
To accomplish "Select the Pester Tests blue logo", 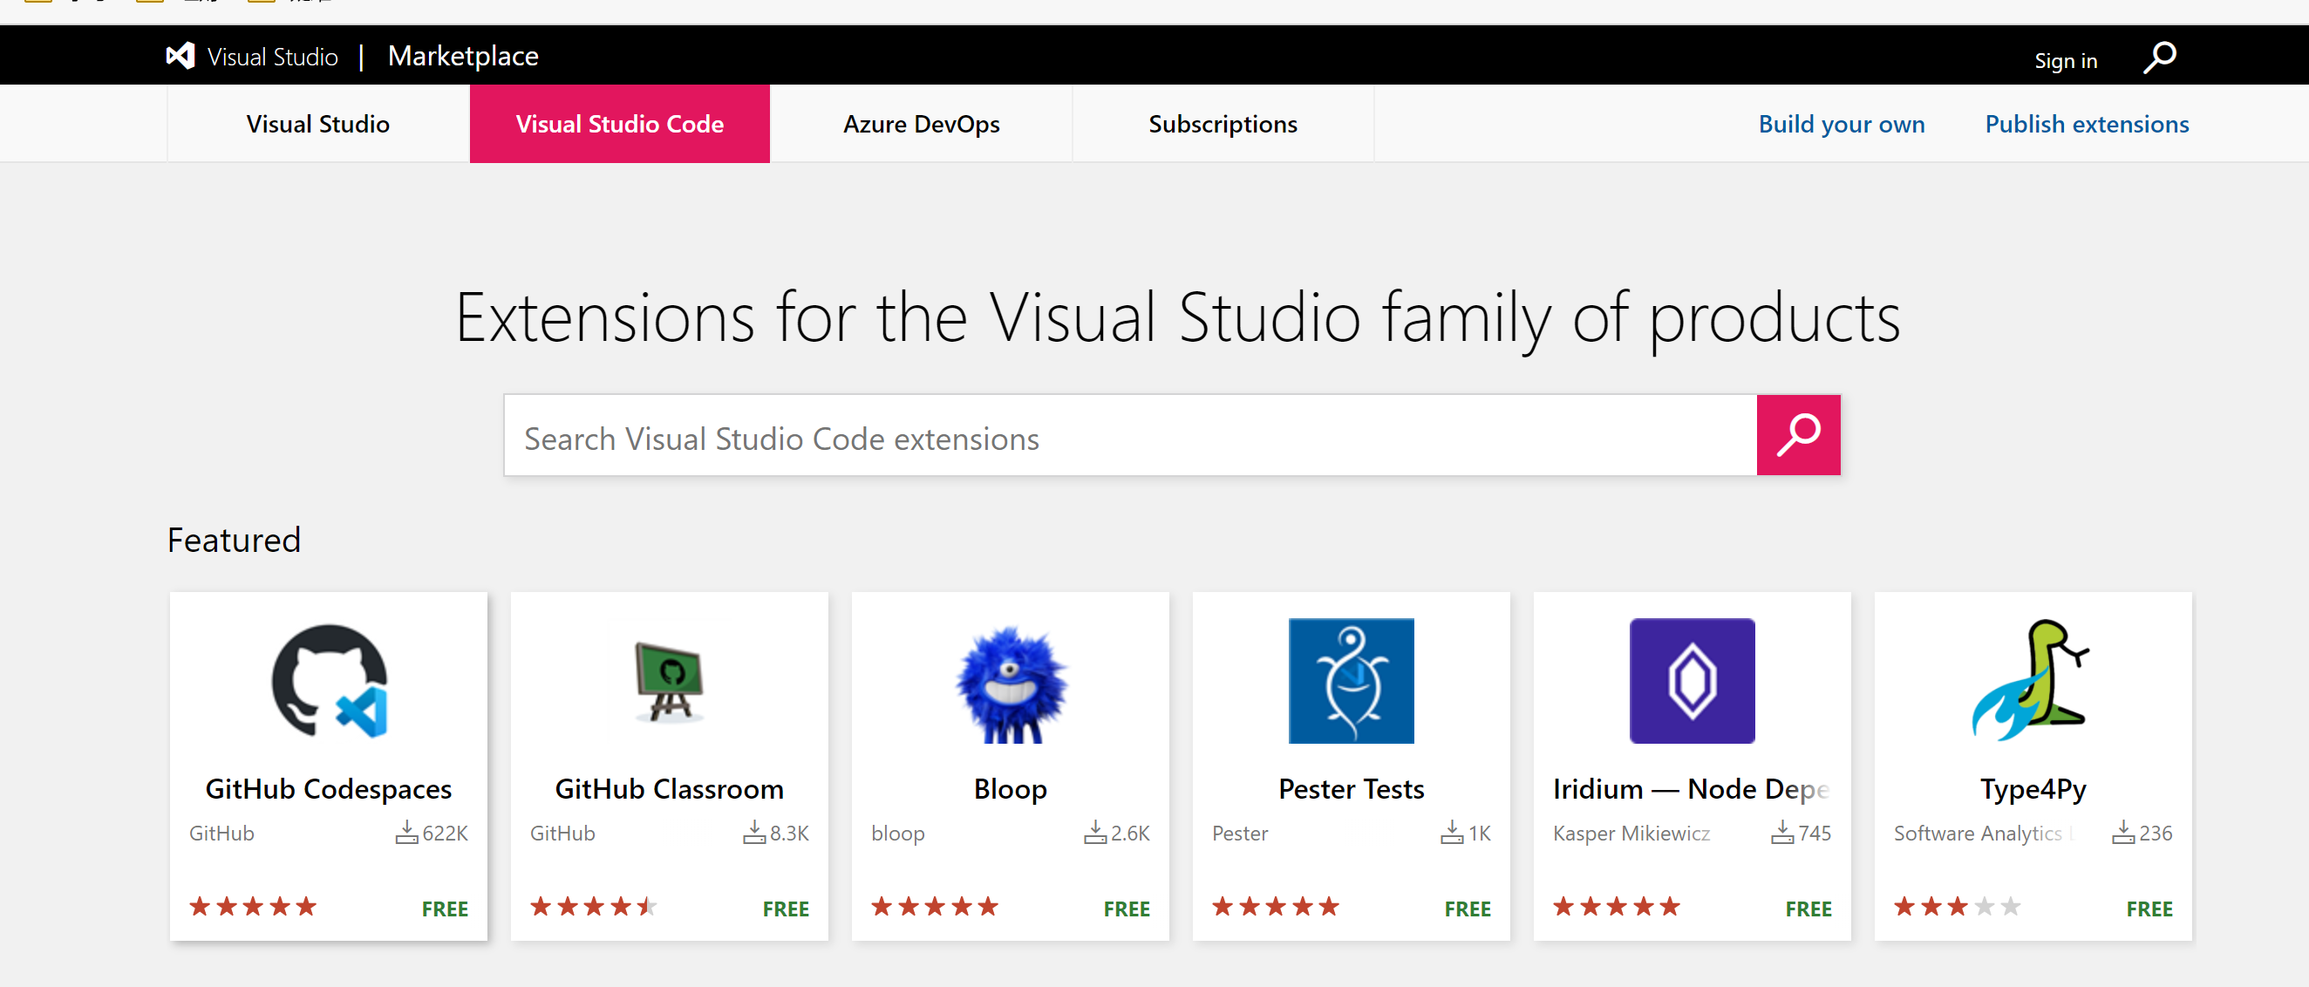I will point(1351,680).
